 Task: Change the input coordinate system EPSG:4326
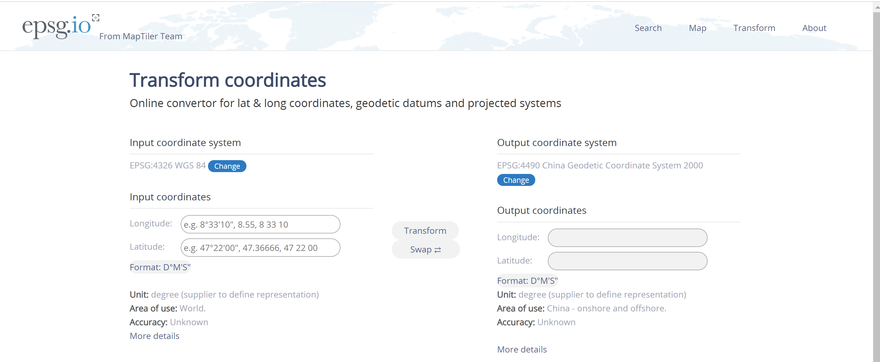pos(227,166)
